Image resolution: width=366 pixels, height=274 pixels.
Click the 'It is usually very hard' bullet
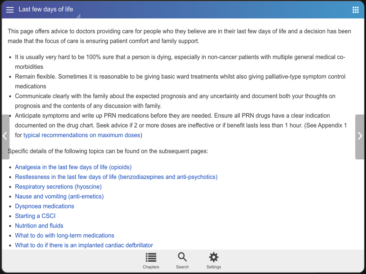(180, 62)
